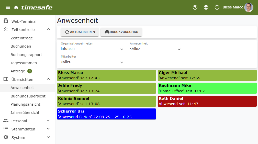
Task: Go to Buchungsübersicht in sidebar
Action: pyautogui.click(x=28, y=96)
